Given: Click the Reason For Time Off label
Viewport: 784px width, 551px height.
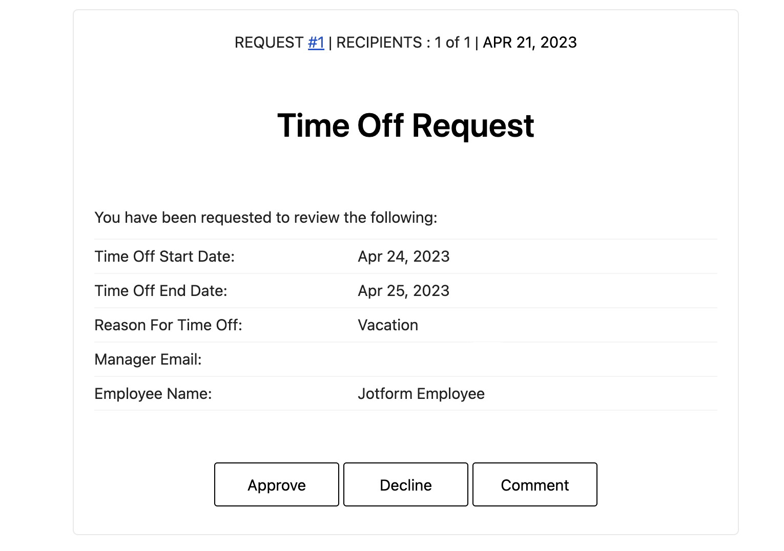Looking at the screenshot, I should click(168, 325).
